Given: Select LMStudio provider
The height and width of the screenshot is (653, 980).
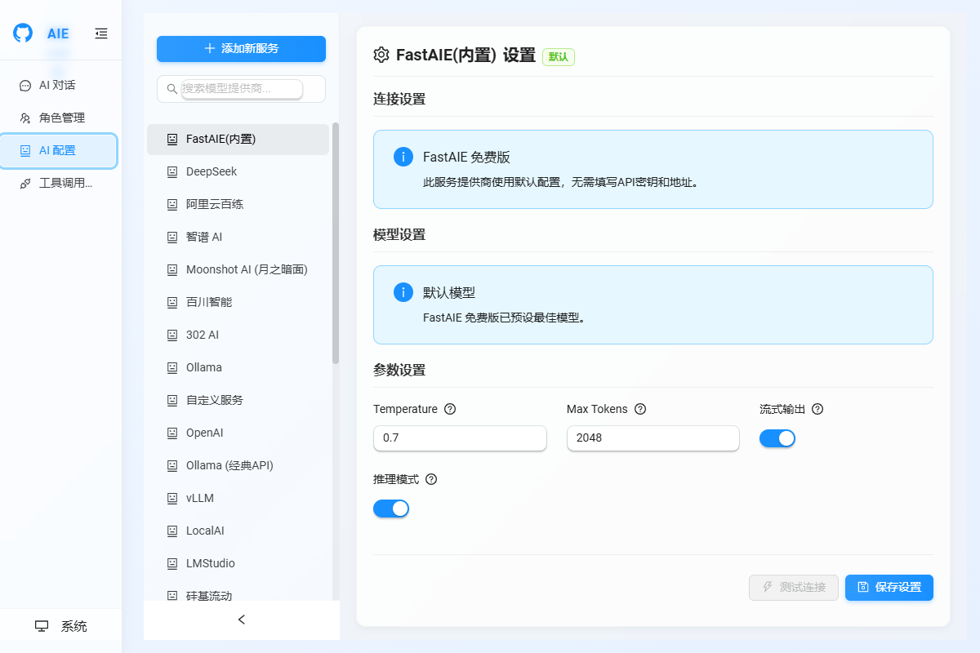Looking at the screenshot, I should pyautogui.click(x=238, y=563).
